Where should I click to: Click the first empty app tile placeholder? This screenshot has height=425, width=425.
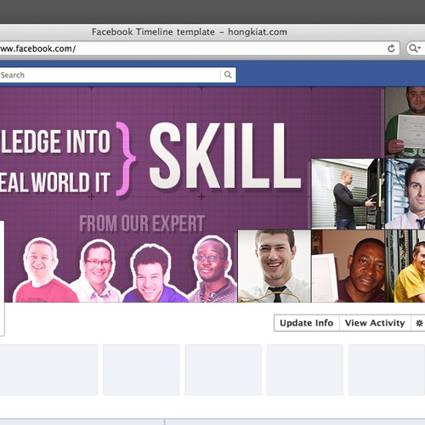48,370
